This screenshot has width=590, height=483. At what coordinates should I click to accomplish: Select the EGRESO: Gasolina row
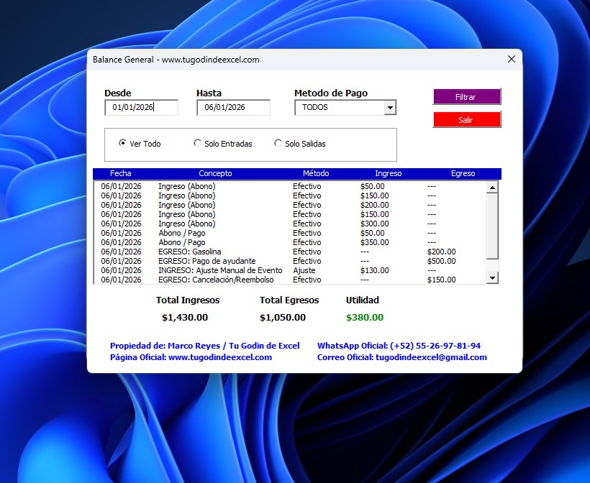tap(288, 252)
